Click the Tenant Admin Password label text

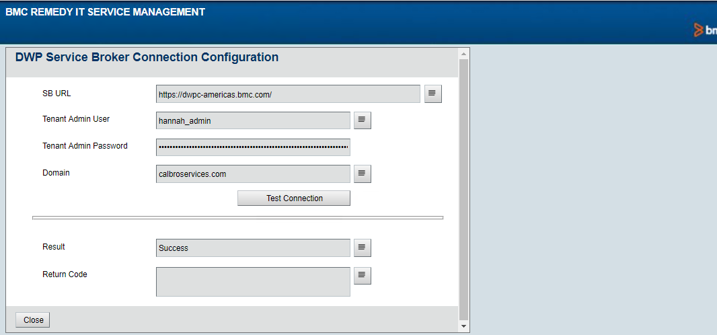85,146
